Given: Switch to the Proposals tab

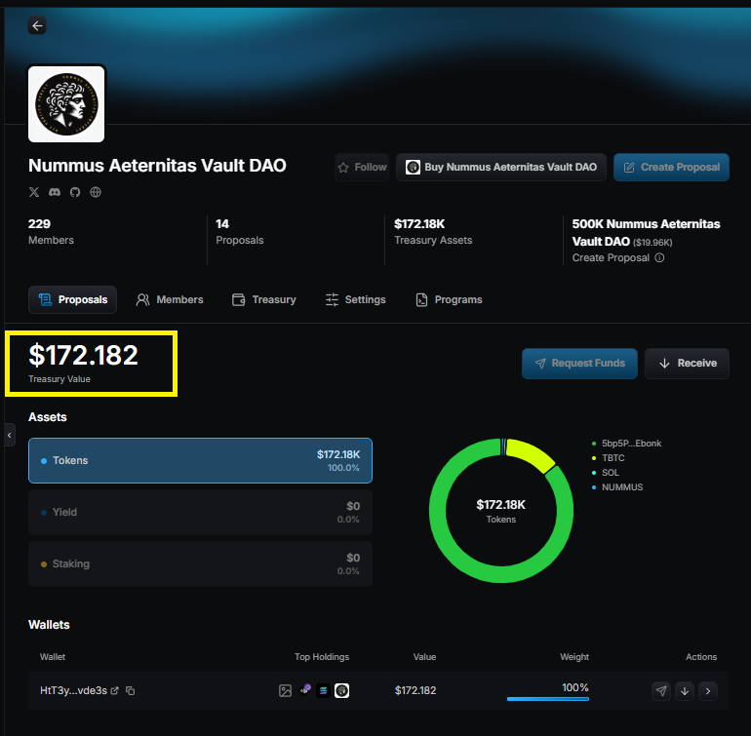Looking at the screenshot, I should tap(72, 300).
